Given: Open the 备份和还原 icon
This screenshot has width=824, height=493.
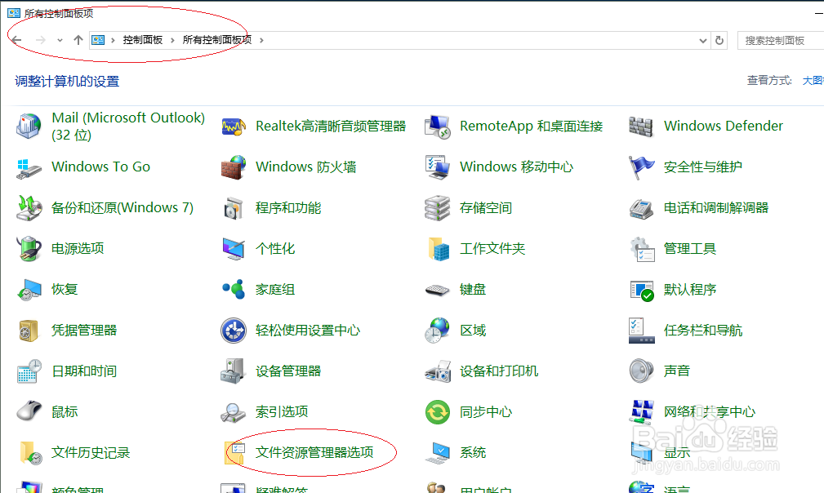Looking at the screenshot, I should (x=29, y=208).
